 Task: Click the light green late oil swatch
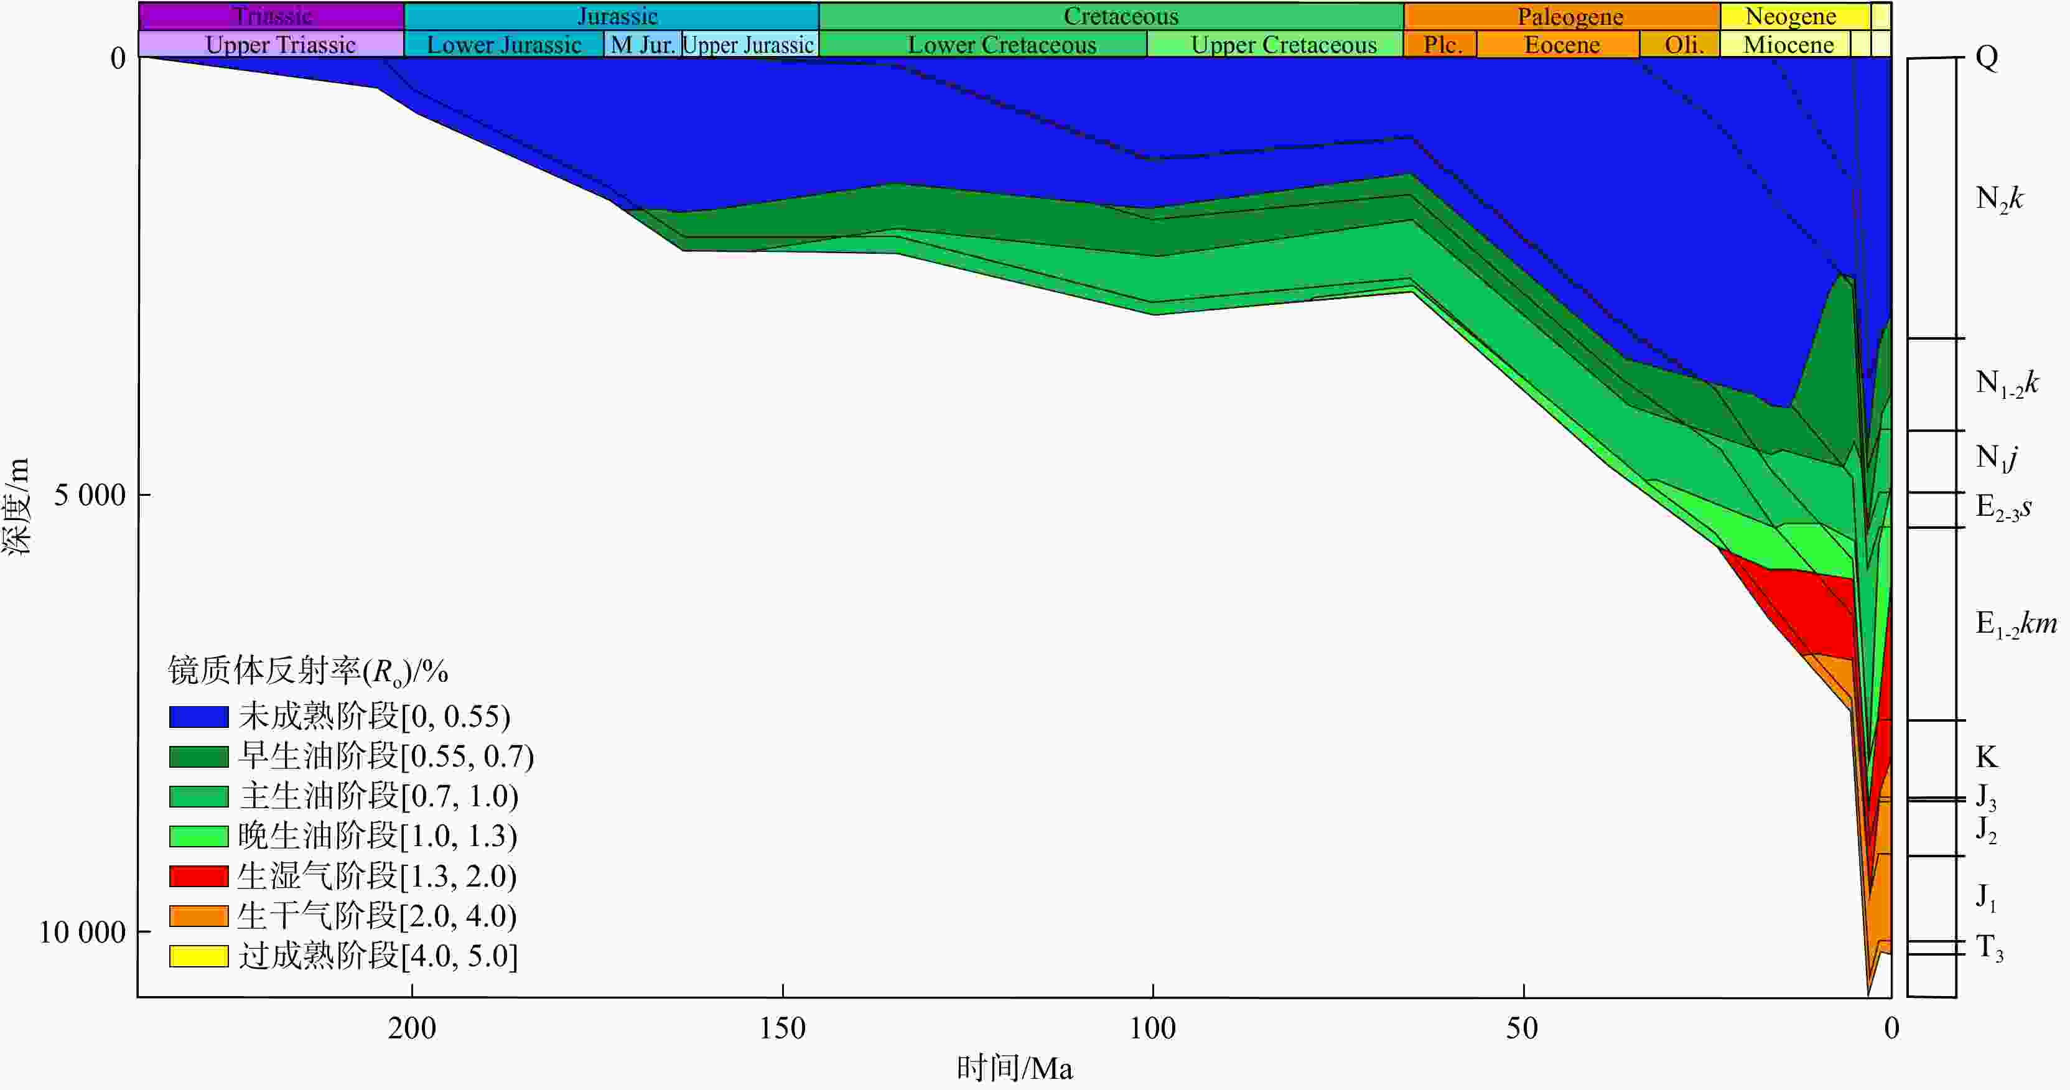[x=198, y=836]
